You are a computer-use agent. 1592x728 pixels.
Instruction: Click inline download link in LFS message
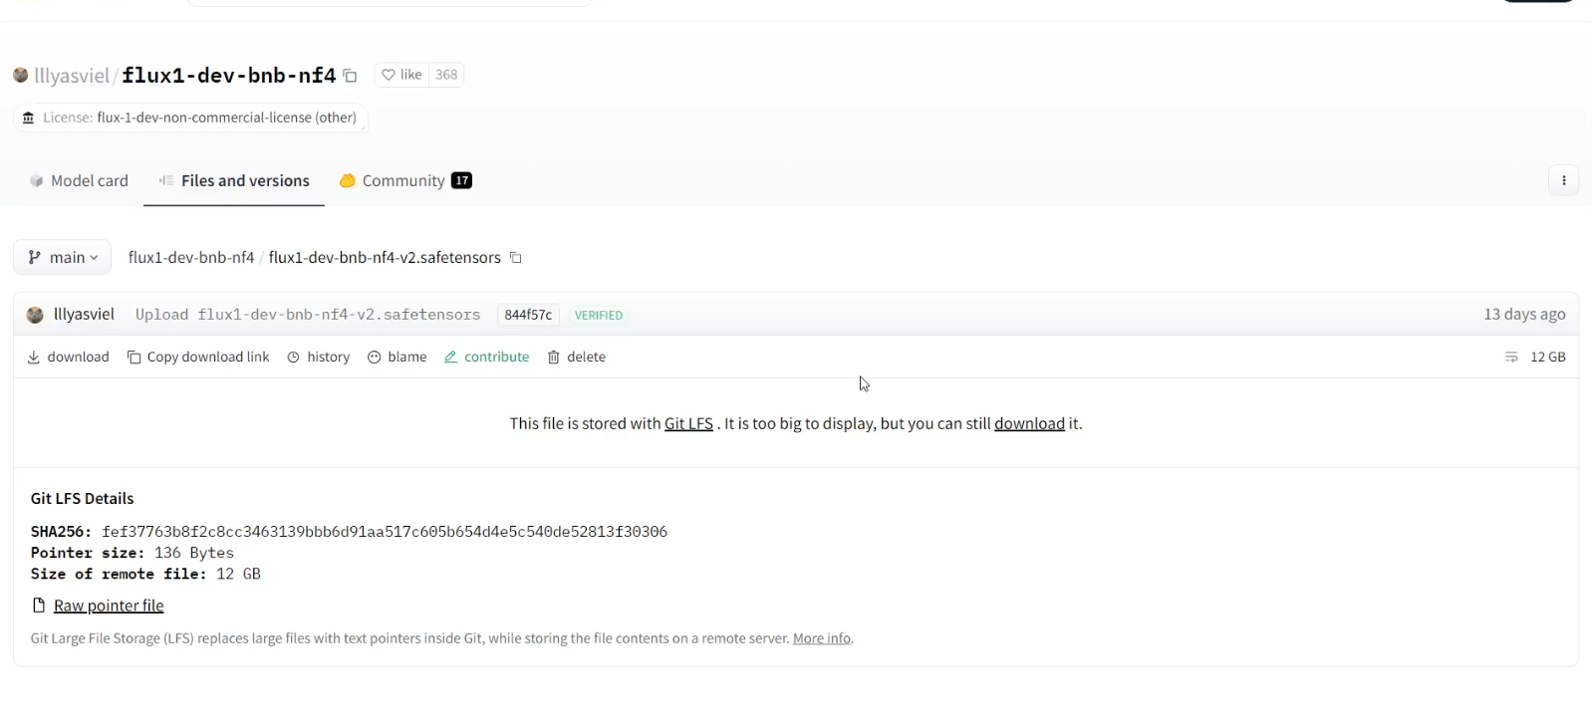[1029, 423]
